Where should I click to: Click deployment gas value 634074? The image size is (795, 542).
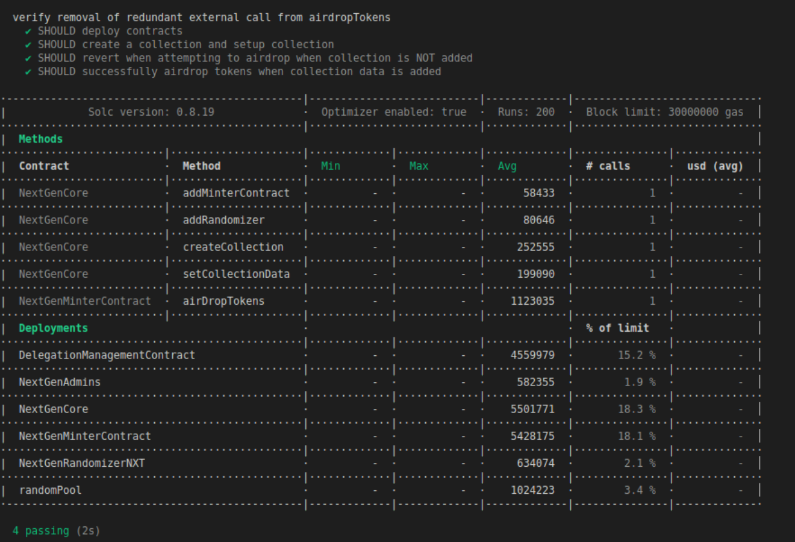point(536,463)
